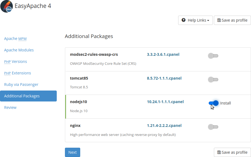
Task: Turn on the nginx package toggle
Action: [213, 127]
